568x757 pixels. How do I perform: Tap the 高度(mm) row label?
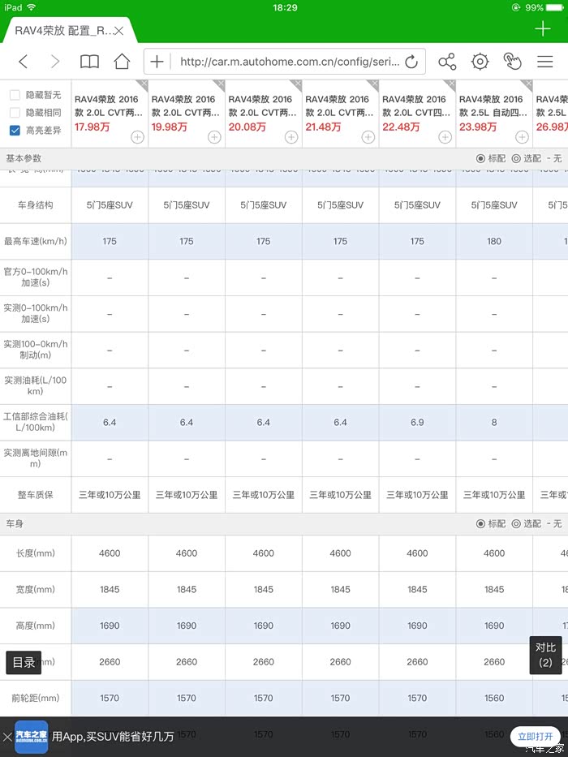(35, 626)
